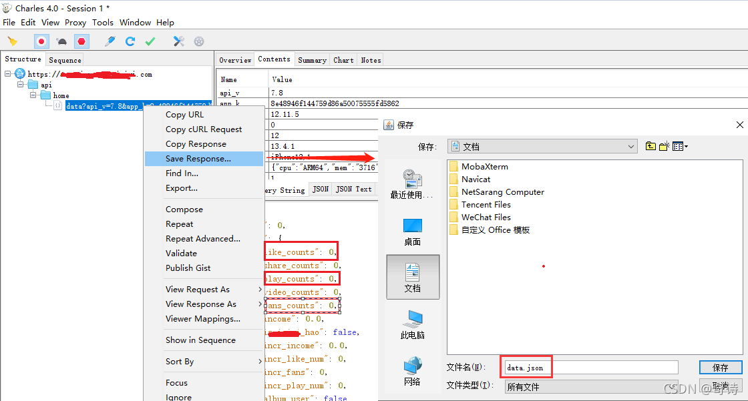Click the create new folder icon

click(665, 146)
